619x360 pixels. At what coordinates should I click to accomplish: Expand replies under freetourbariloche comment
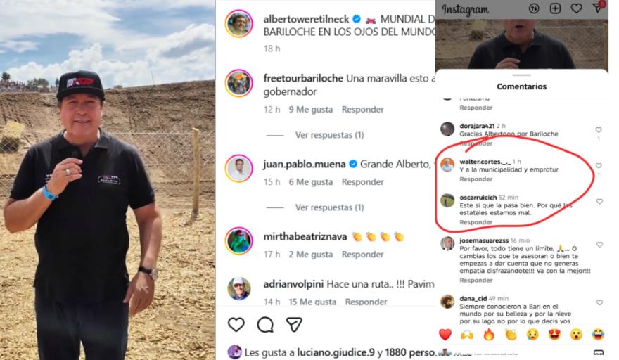tap(330, 135)
